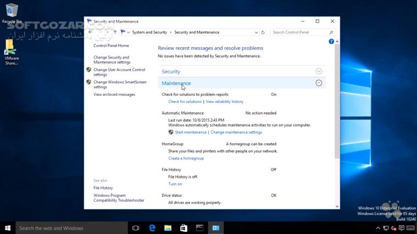The height and width of the screenshot is (234, 417).
Task: Click the shield icon beside Start maintenance
Action: click(x=171, y=132)
